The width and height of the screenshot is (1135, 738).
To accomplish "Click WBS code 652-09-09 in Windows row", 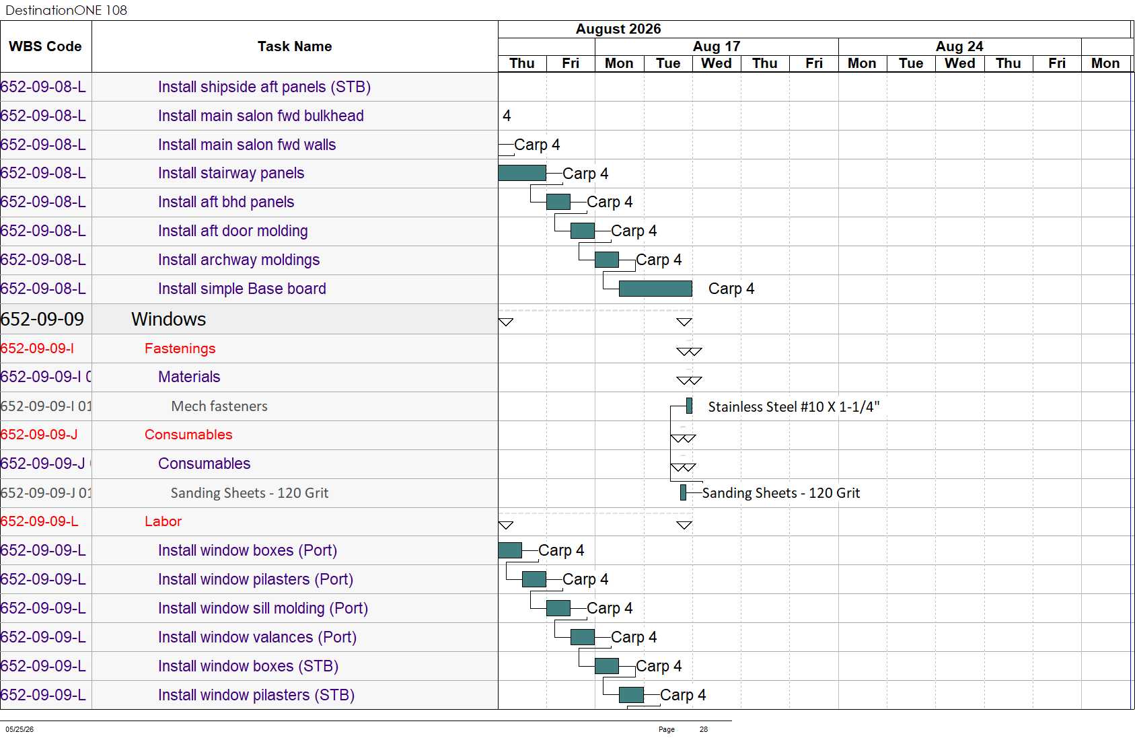I will 42,319.
